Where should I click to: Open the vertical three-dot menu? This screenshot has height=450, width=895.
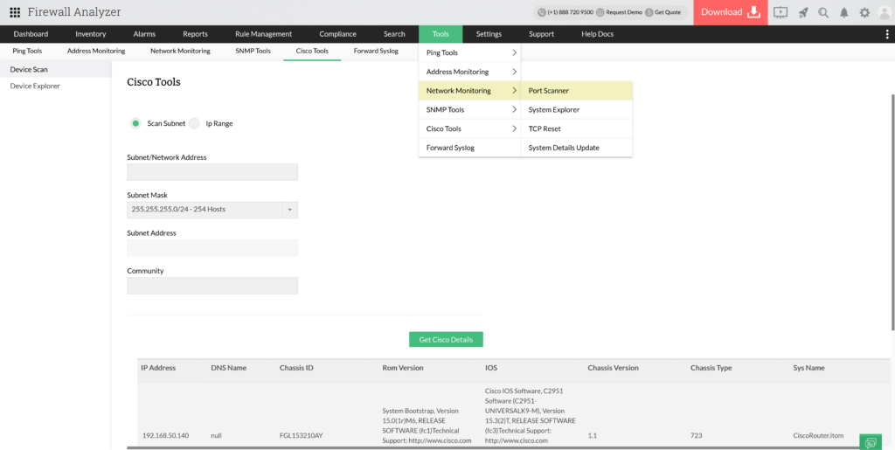pyautogui.click(x=887, y=34)
